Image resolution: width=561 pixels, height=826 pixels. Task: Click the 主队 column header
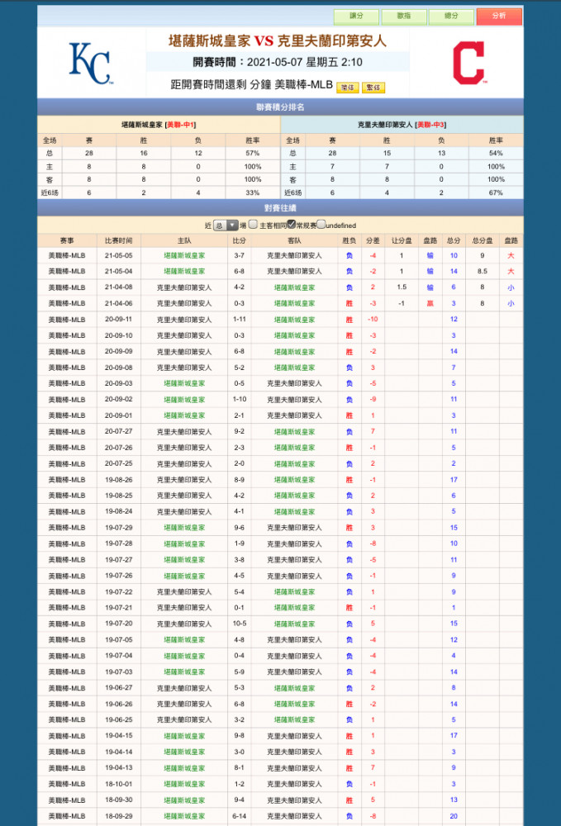184,240
